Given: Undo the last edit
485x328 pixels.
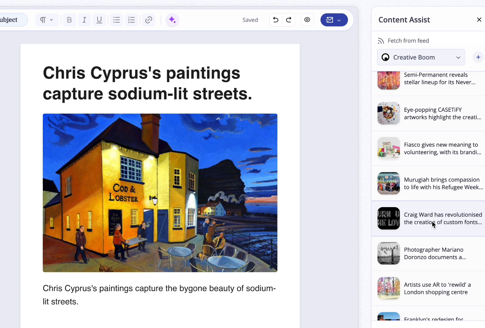Looking at the screenshot, I should (x=276, y=20).
